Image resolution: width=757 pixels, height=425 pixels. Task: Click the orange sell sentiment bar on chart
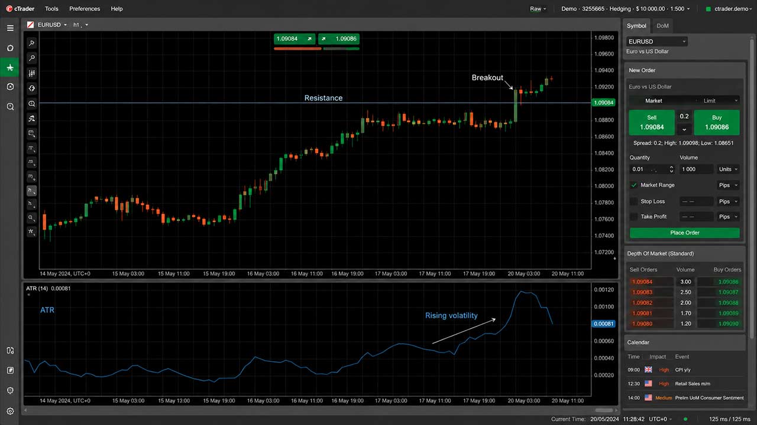[x=297, y=48]
